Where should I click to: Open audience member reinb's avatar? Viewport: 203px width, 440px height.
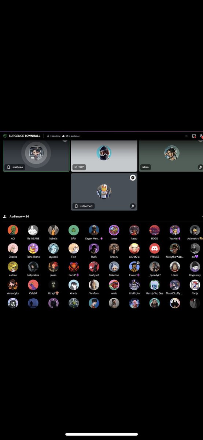tap(114, 285)
